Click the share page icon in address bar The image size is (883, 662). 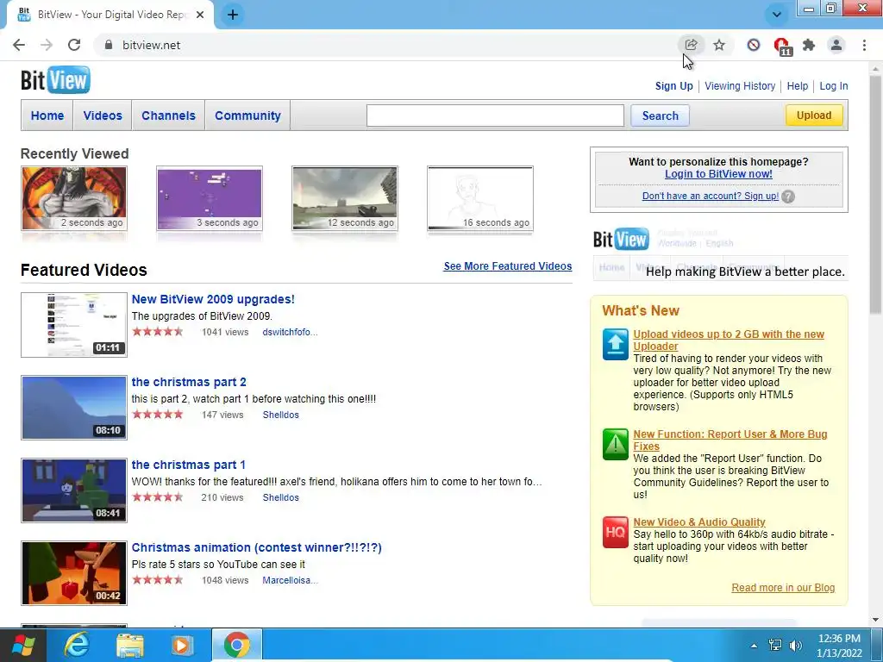[691, 45]
